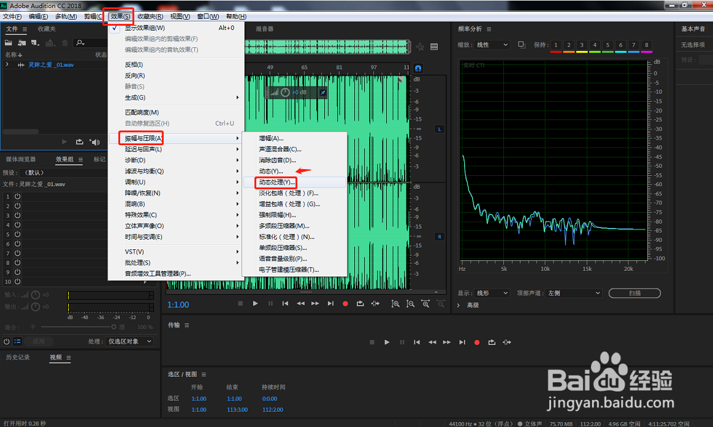The height and width of the screenshot is (427, 713).
Task: Open the process Selection Only dropdown
Action: (129, 341)
